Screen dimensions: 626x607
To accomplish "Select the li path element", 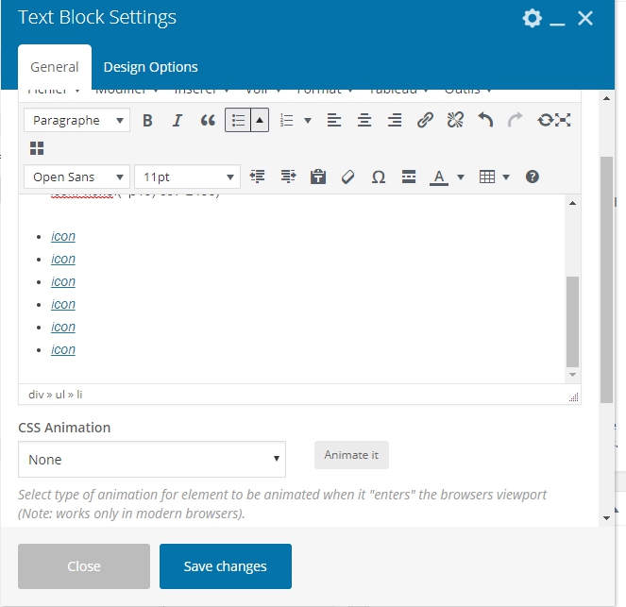I will (79, 395).
